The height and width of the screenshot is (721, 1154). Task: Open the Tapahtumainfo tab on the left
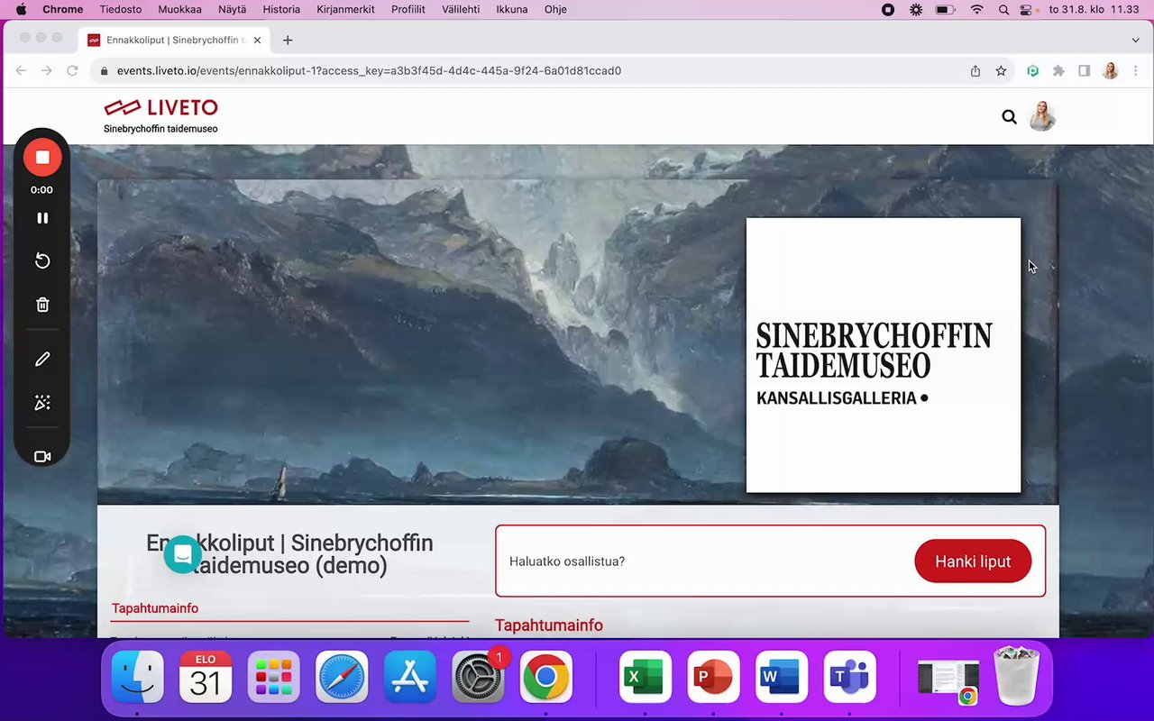point(155,608)
